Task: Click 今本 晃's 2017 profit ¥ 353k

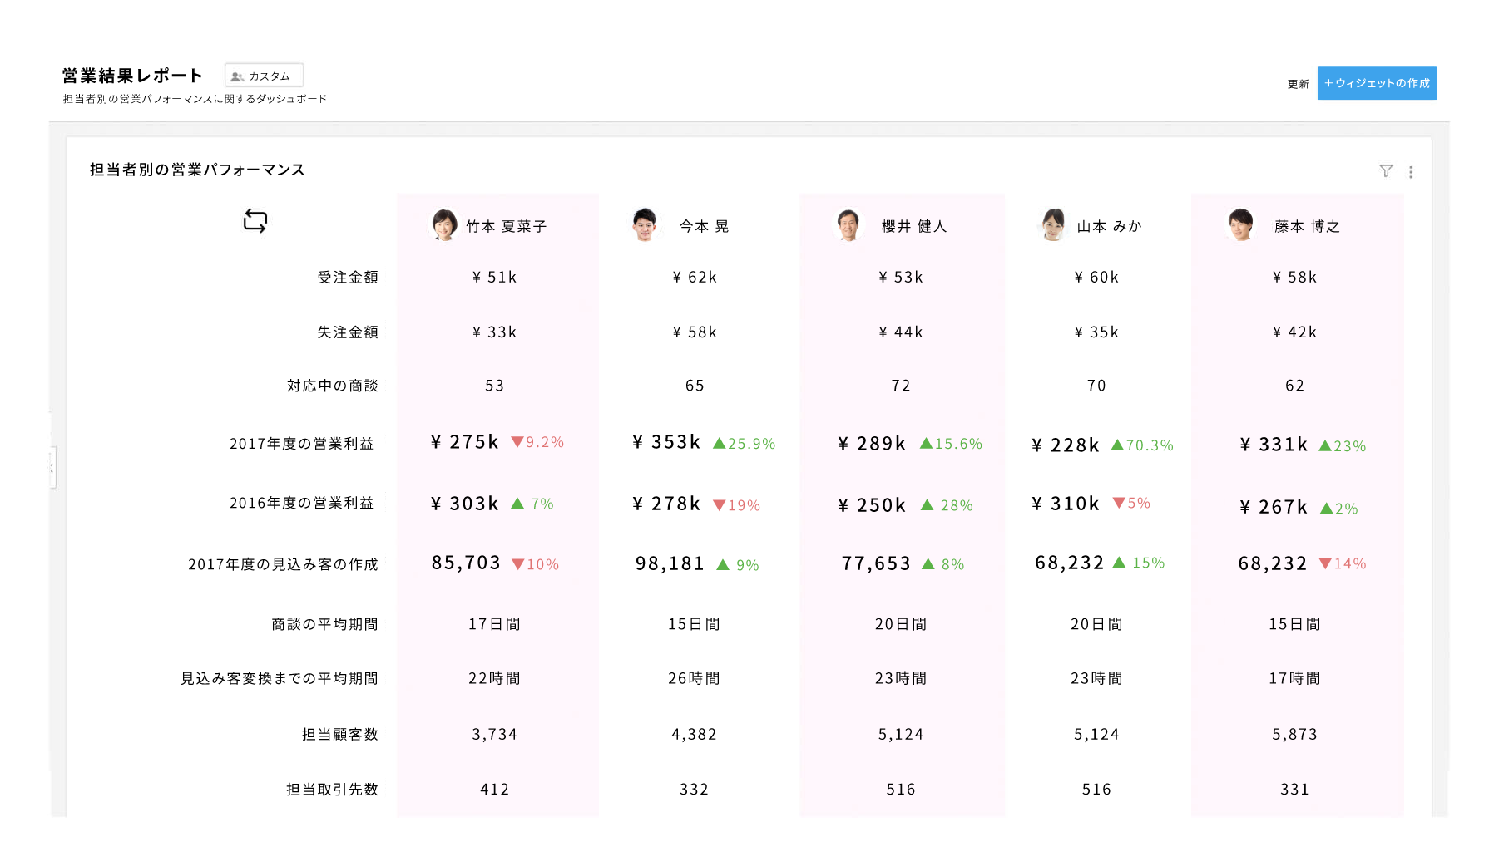Action: pos(666,442)
